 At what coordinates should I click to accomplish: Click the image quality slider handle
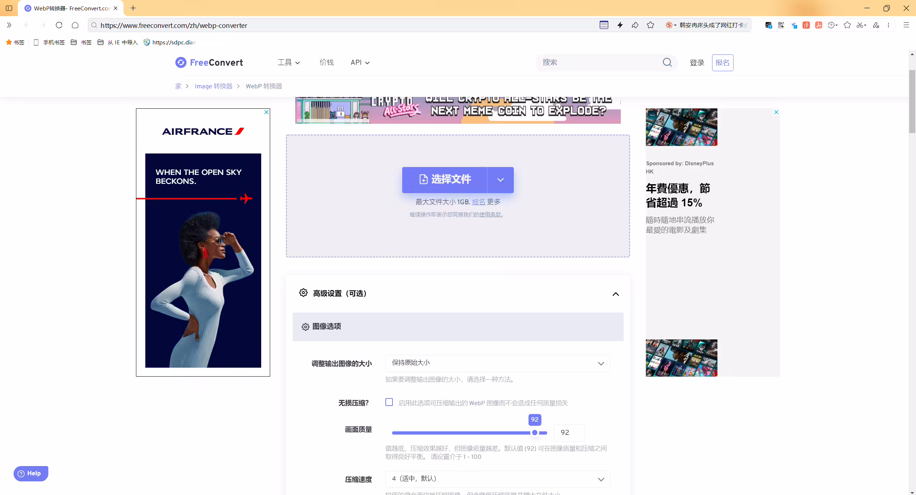pos(535,433)
